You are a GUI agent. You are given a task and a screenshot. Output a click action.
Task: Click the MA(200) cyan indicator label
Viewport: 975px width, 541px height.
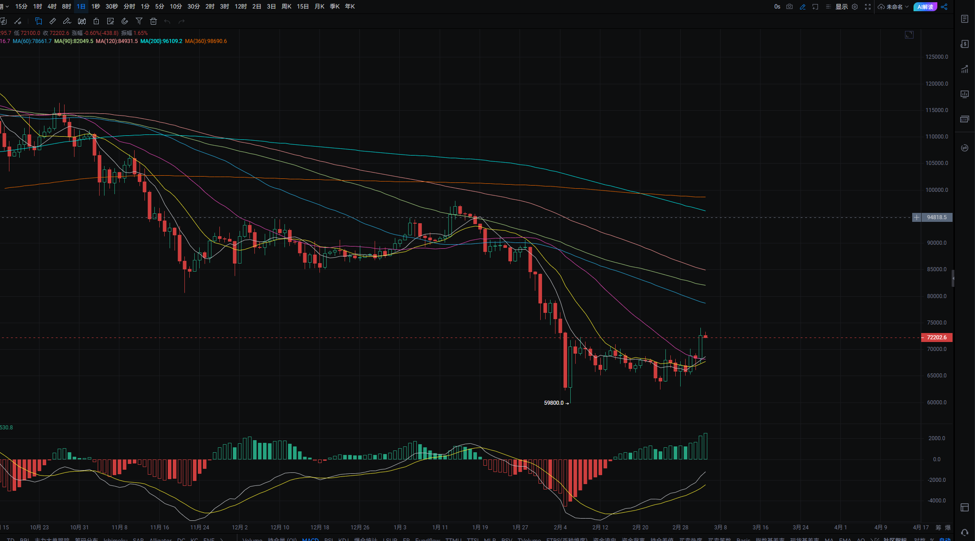point(161,41)
